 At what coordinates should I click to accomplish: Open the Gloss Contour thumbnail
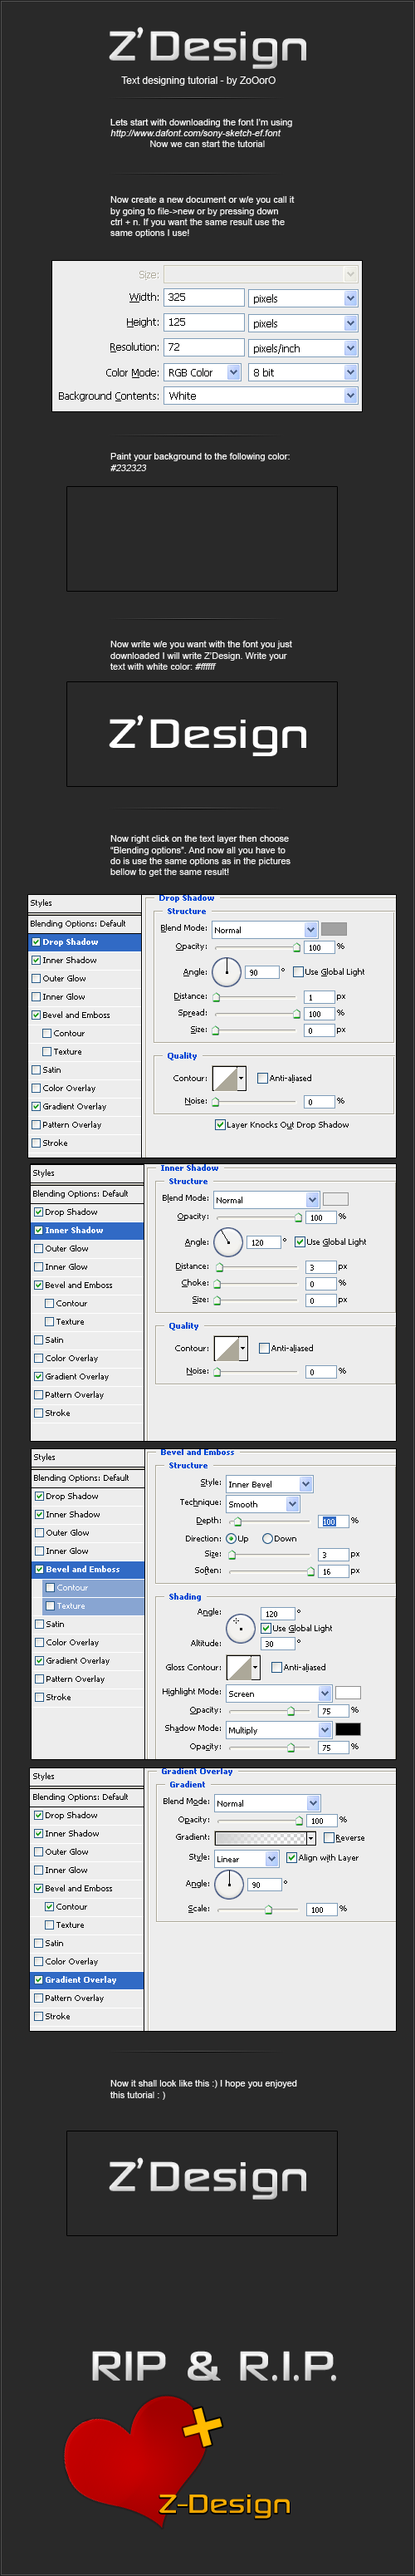click(x=238, y=1667)
